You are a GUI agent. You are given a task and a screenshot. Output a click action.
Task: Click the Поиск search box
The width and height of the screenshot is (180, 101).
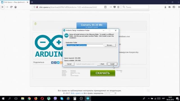[x=135, y=7]
